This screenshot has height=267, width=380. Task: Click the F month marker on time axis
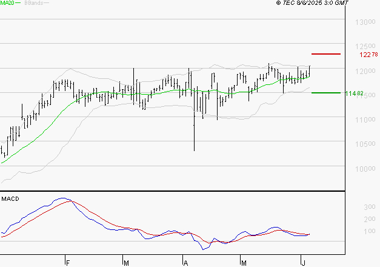pyautogui.click(x=68, y=263)
